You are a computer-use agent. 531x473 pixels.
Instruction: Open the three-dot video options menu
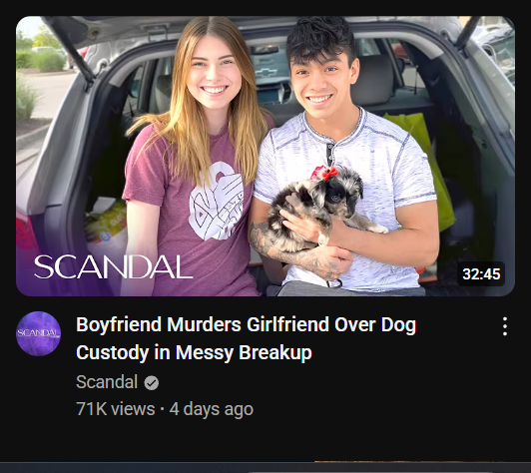(505, 326)
